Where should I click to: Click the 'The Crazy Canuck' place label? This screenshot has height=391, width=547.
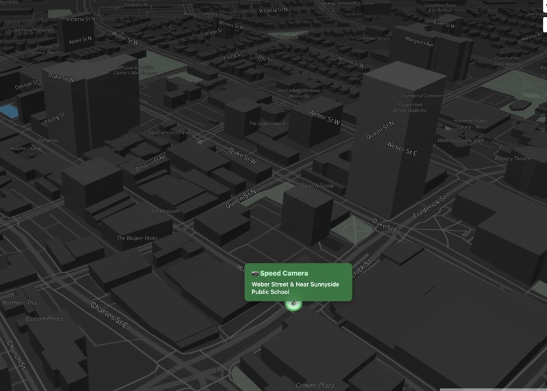267,124
